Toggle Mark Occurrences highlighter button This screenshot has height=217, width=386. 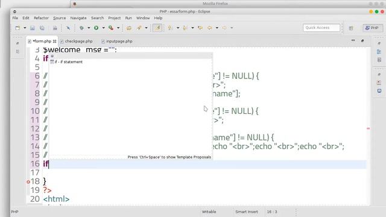pyautogui.click(x=157, y=28)
